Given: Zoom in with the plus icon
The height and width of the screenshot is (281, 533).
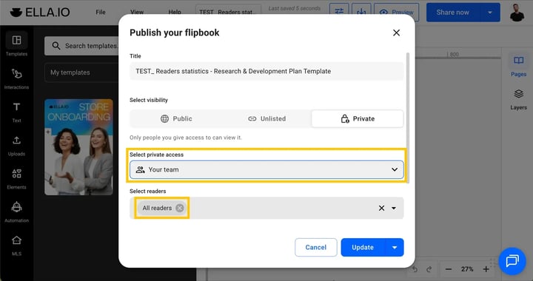Looking at the screenshot, I should (486, 269).
